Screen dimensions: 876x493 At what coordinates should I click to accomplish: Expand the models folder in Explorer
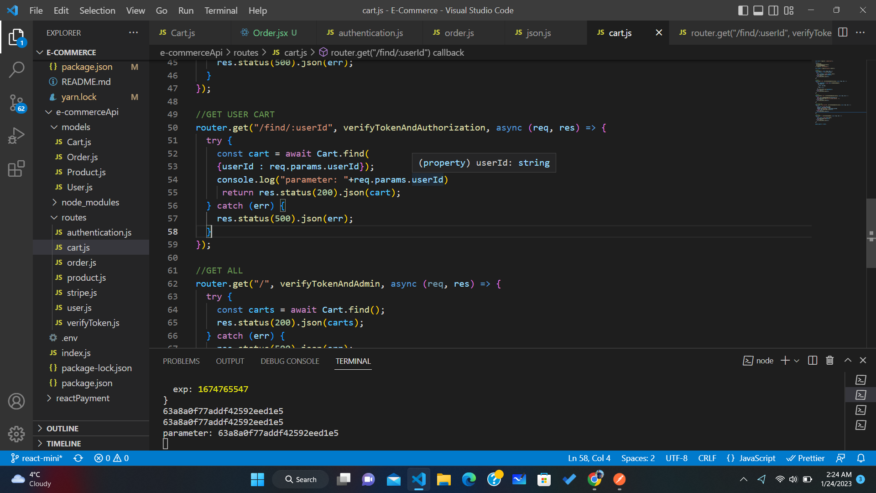(x=75, y=126)
